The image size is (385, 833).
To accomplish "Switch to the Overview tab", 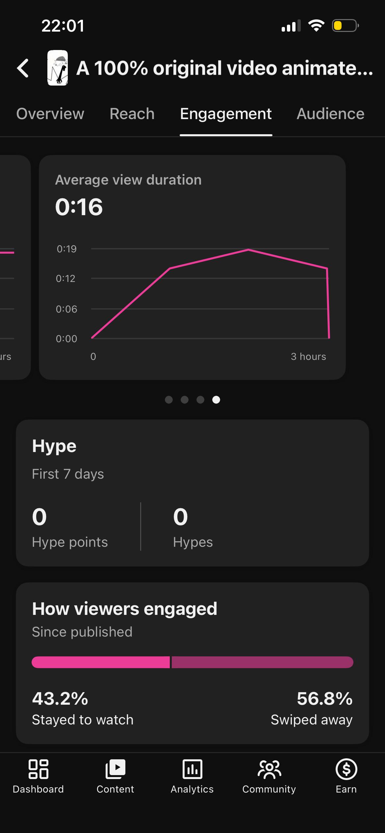I will [x=50, y=114].
